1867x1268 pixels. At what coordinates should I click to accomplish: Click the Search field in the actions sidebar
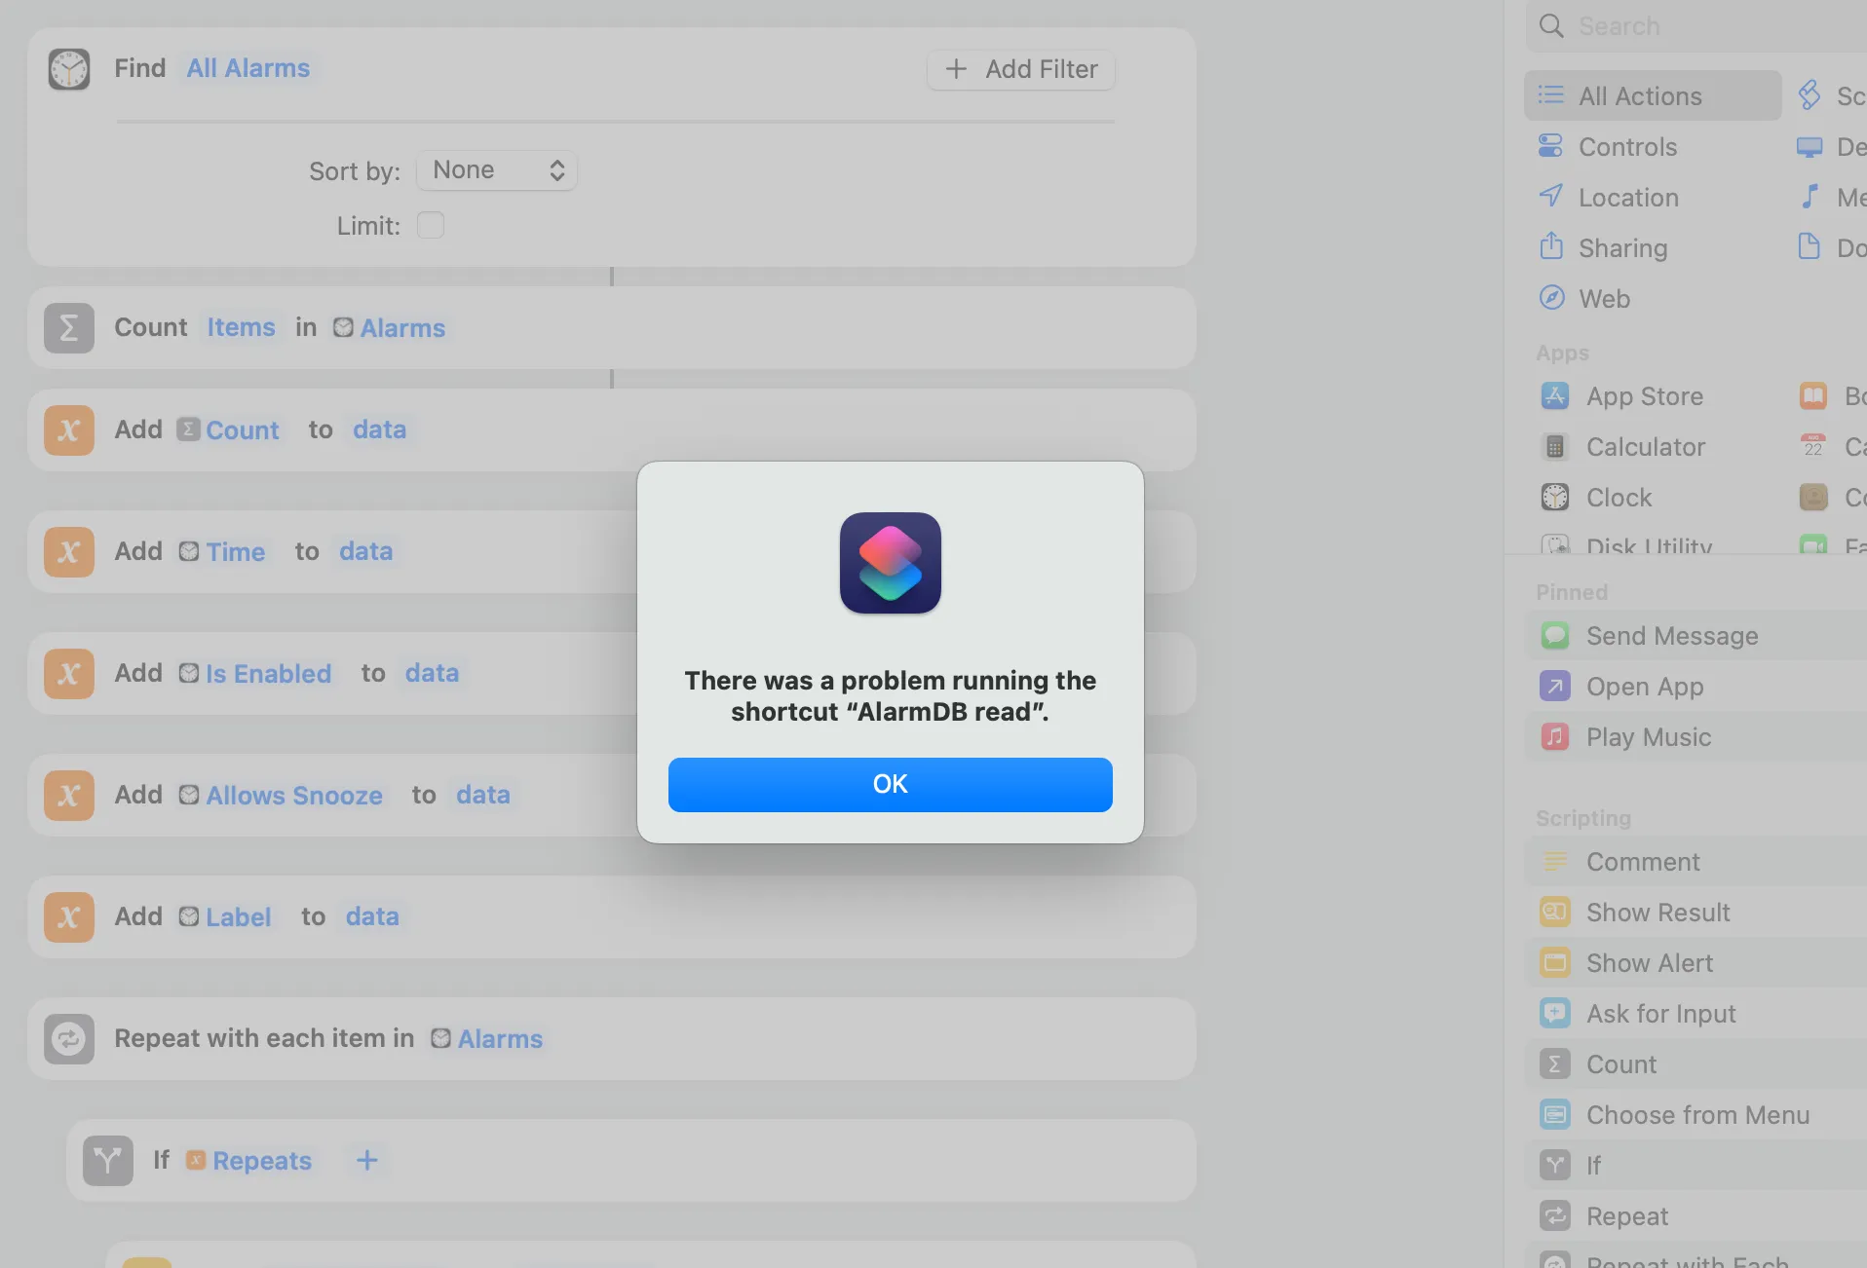[x=1696, y=26]
